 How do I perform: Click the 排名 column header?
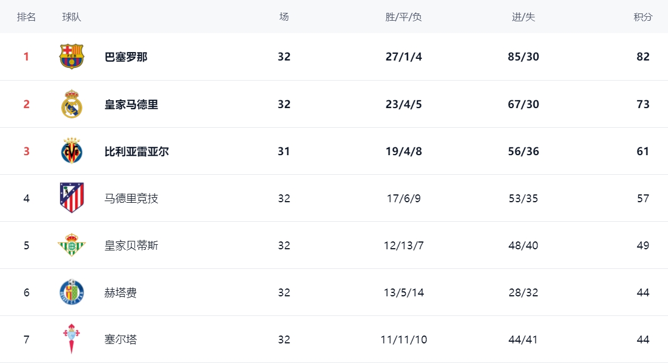tap(26, 17)
